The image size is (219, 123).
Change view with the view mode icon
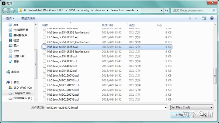(191, 18)
